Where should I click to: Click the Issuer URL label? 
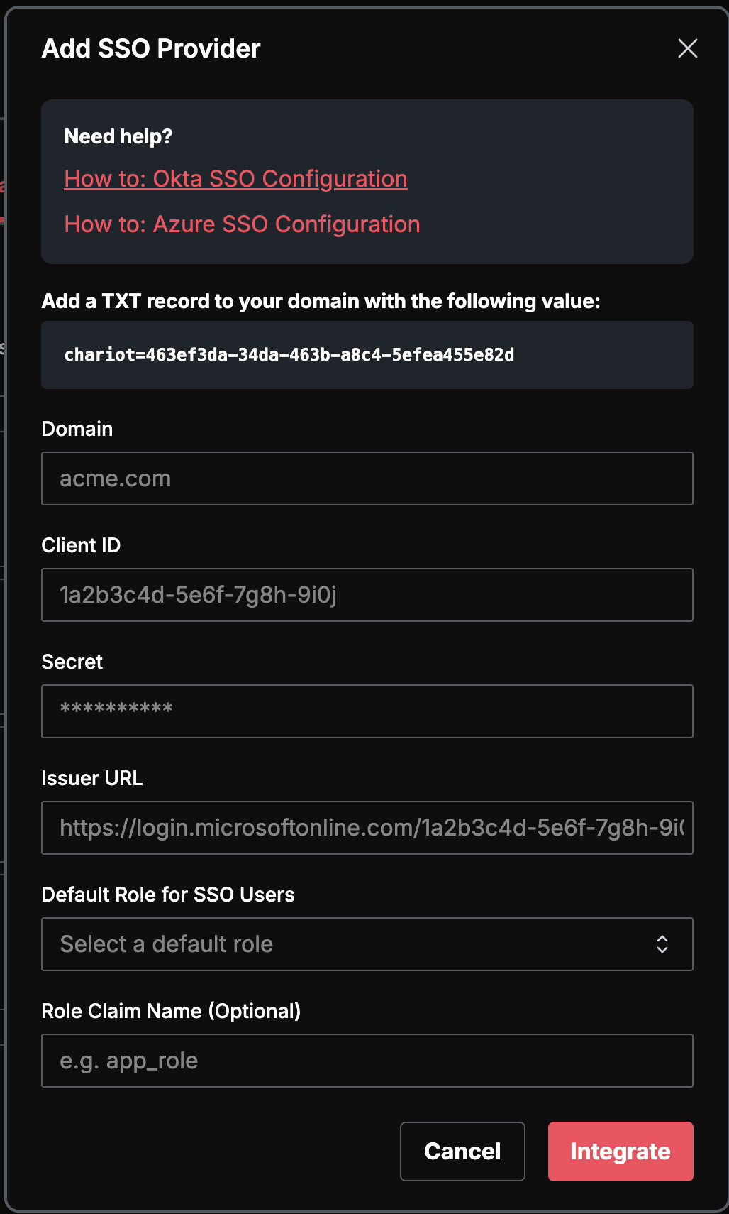(x=92, y=778)
